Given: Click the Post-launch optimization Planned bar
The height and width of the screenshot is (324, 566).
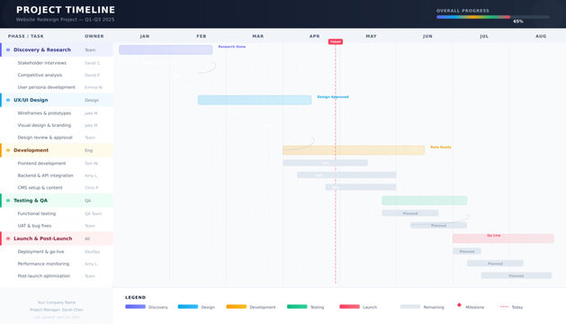Looking at the screenshot, I should coord(517,275).
